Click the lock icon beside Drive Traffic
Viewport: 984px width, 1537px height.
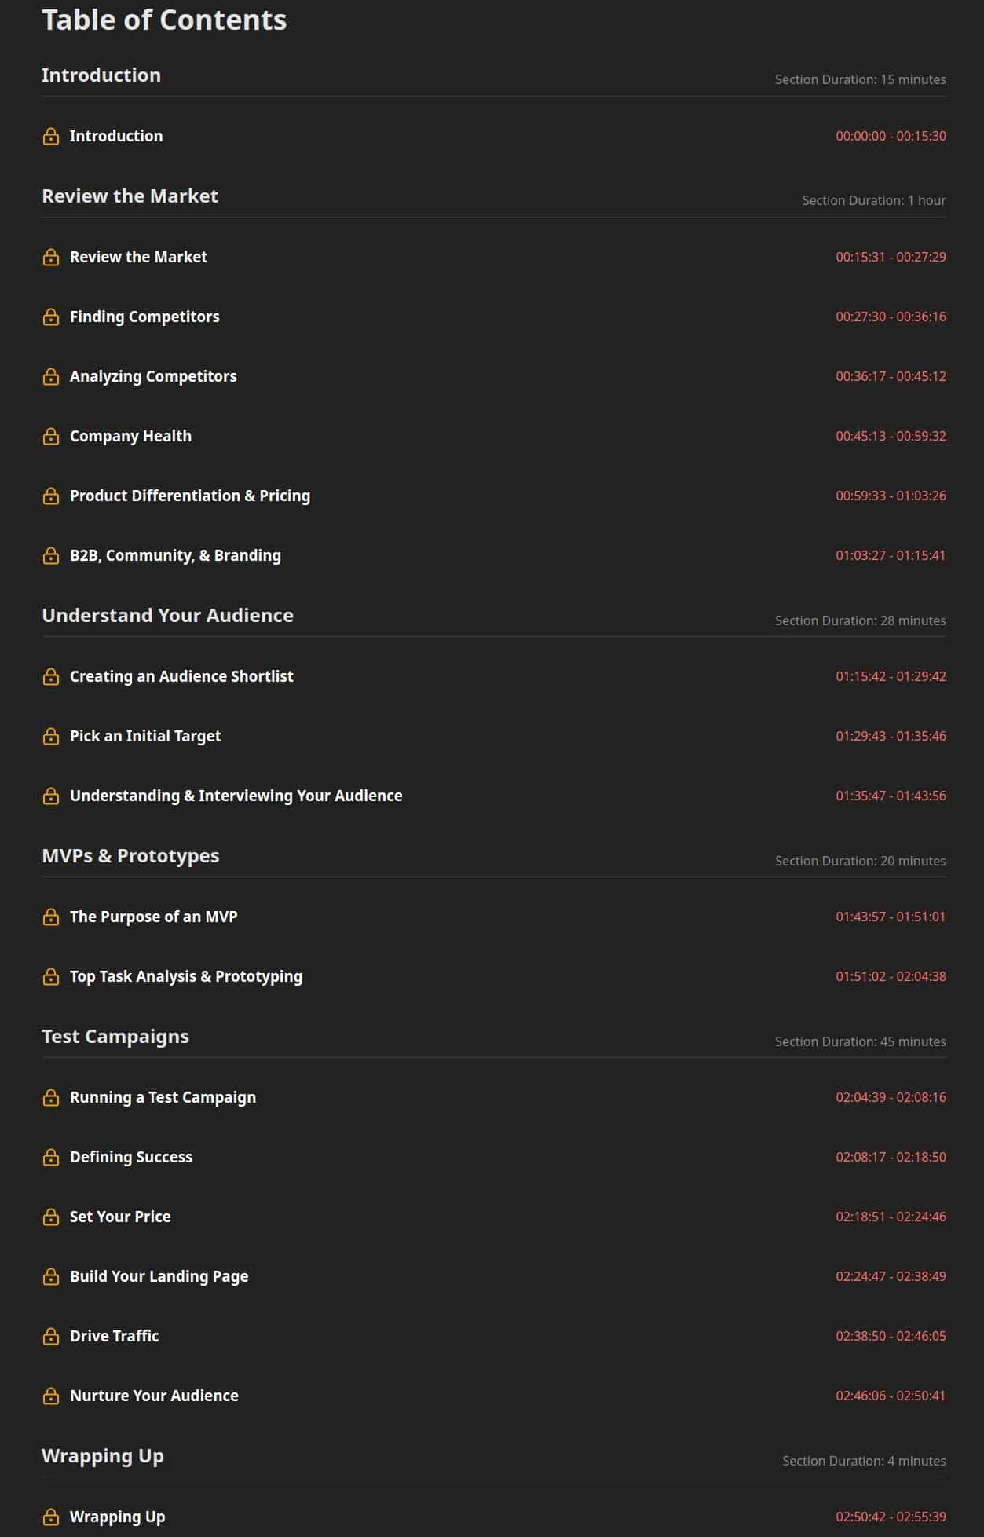point(51,1336)
